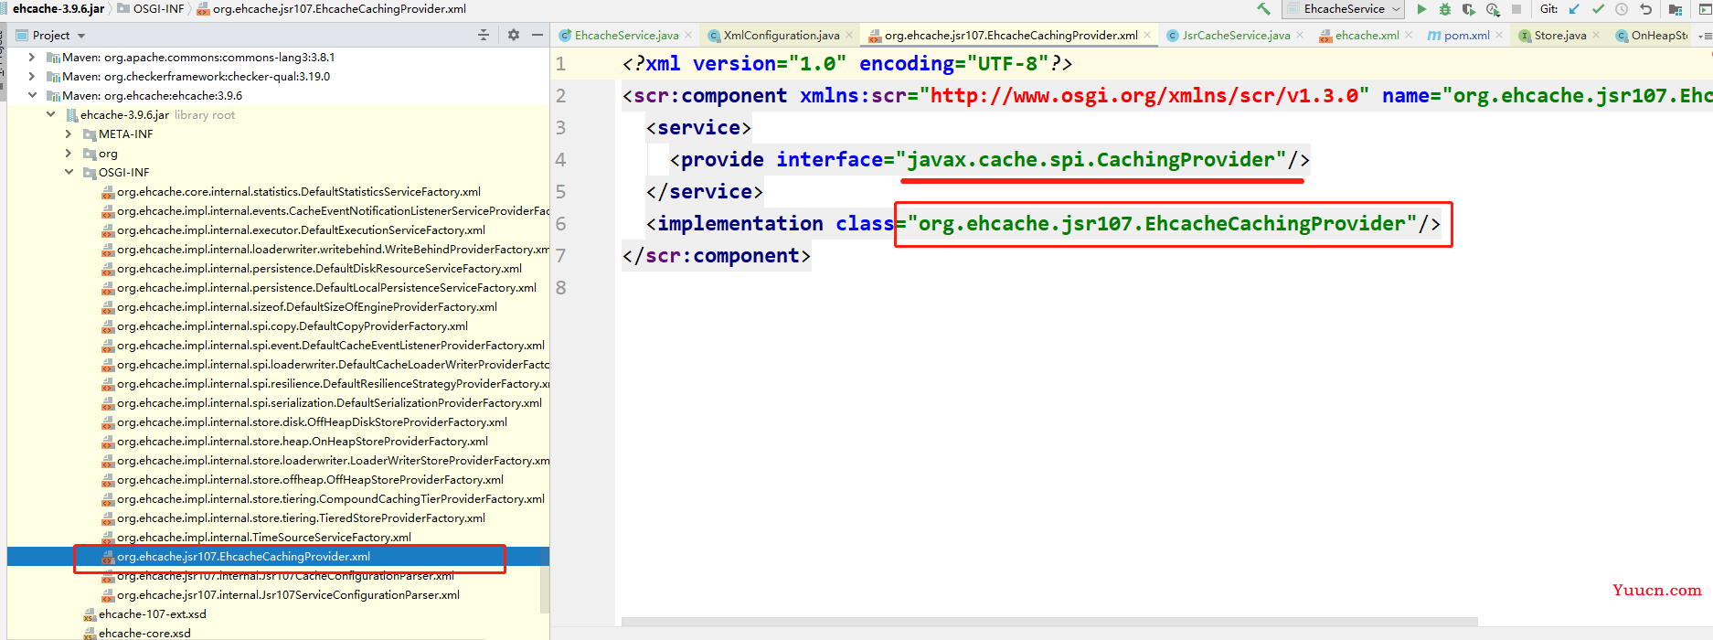The image size is (1713, 640).
Task: Close the JsrCacheService.java tab
Action: pyautogui.click(x=1300, y=36)
